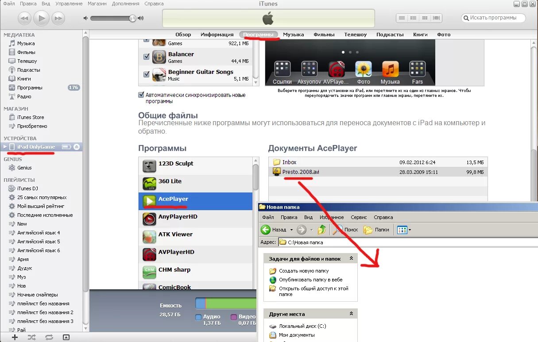Select 123D Sculpt in the programs list

click(195, 166)
